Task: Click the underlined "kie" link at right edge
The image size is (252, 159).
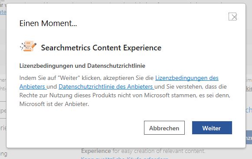Action: point(249,88)
